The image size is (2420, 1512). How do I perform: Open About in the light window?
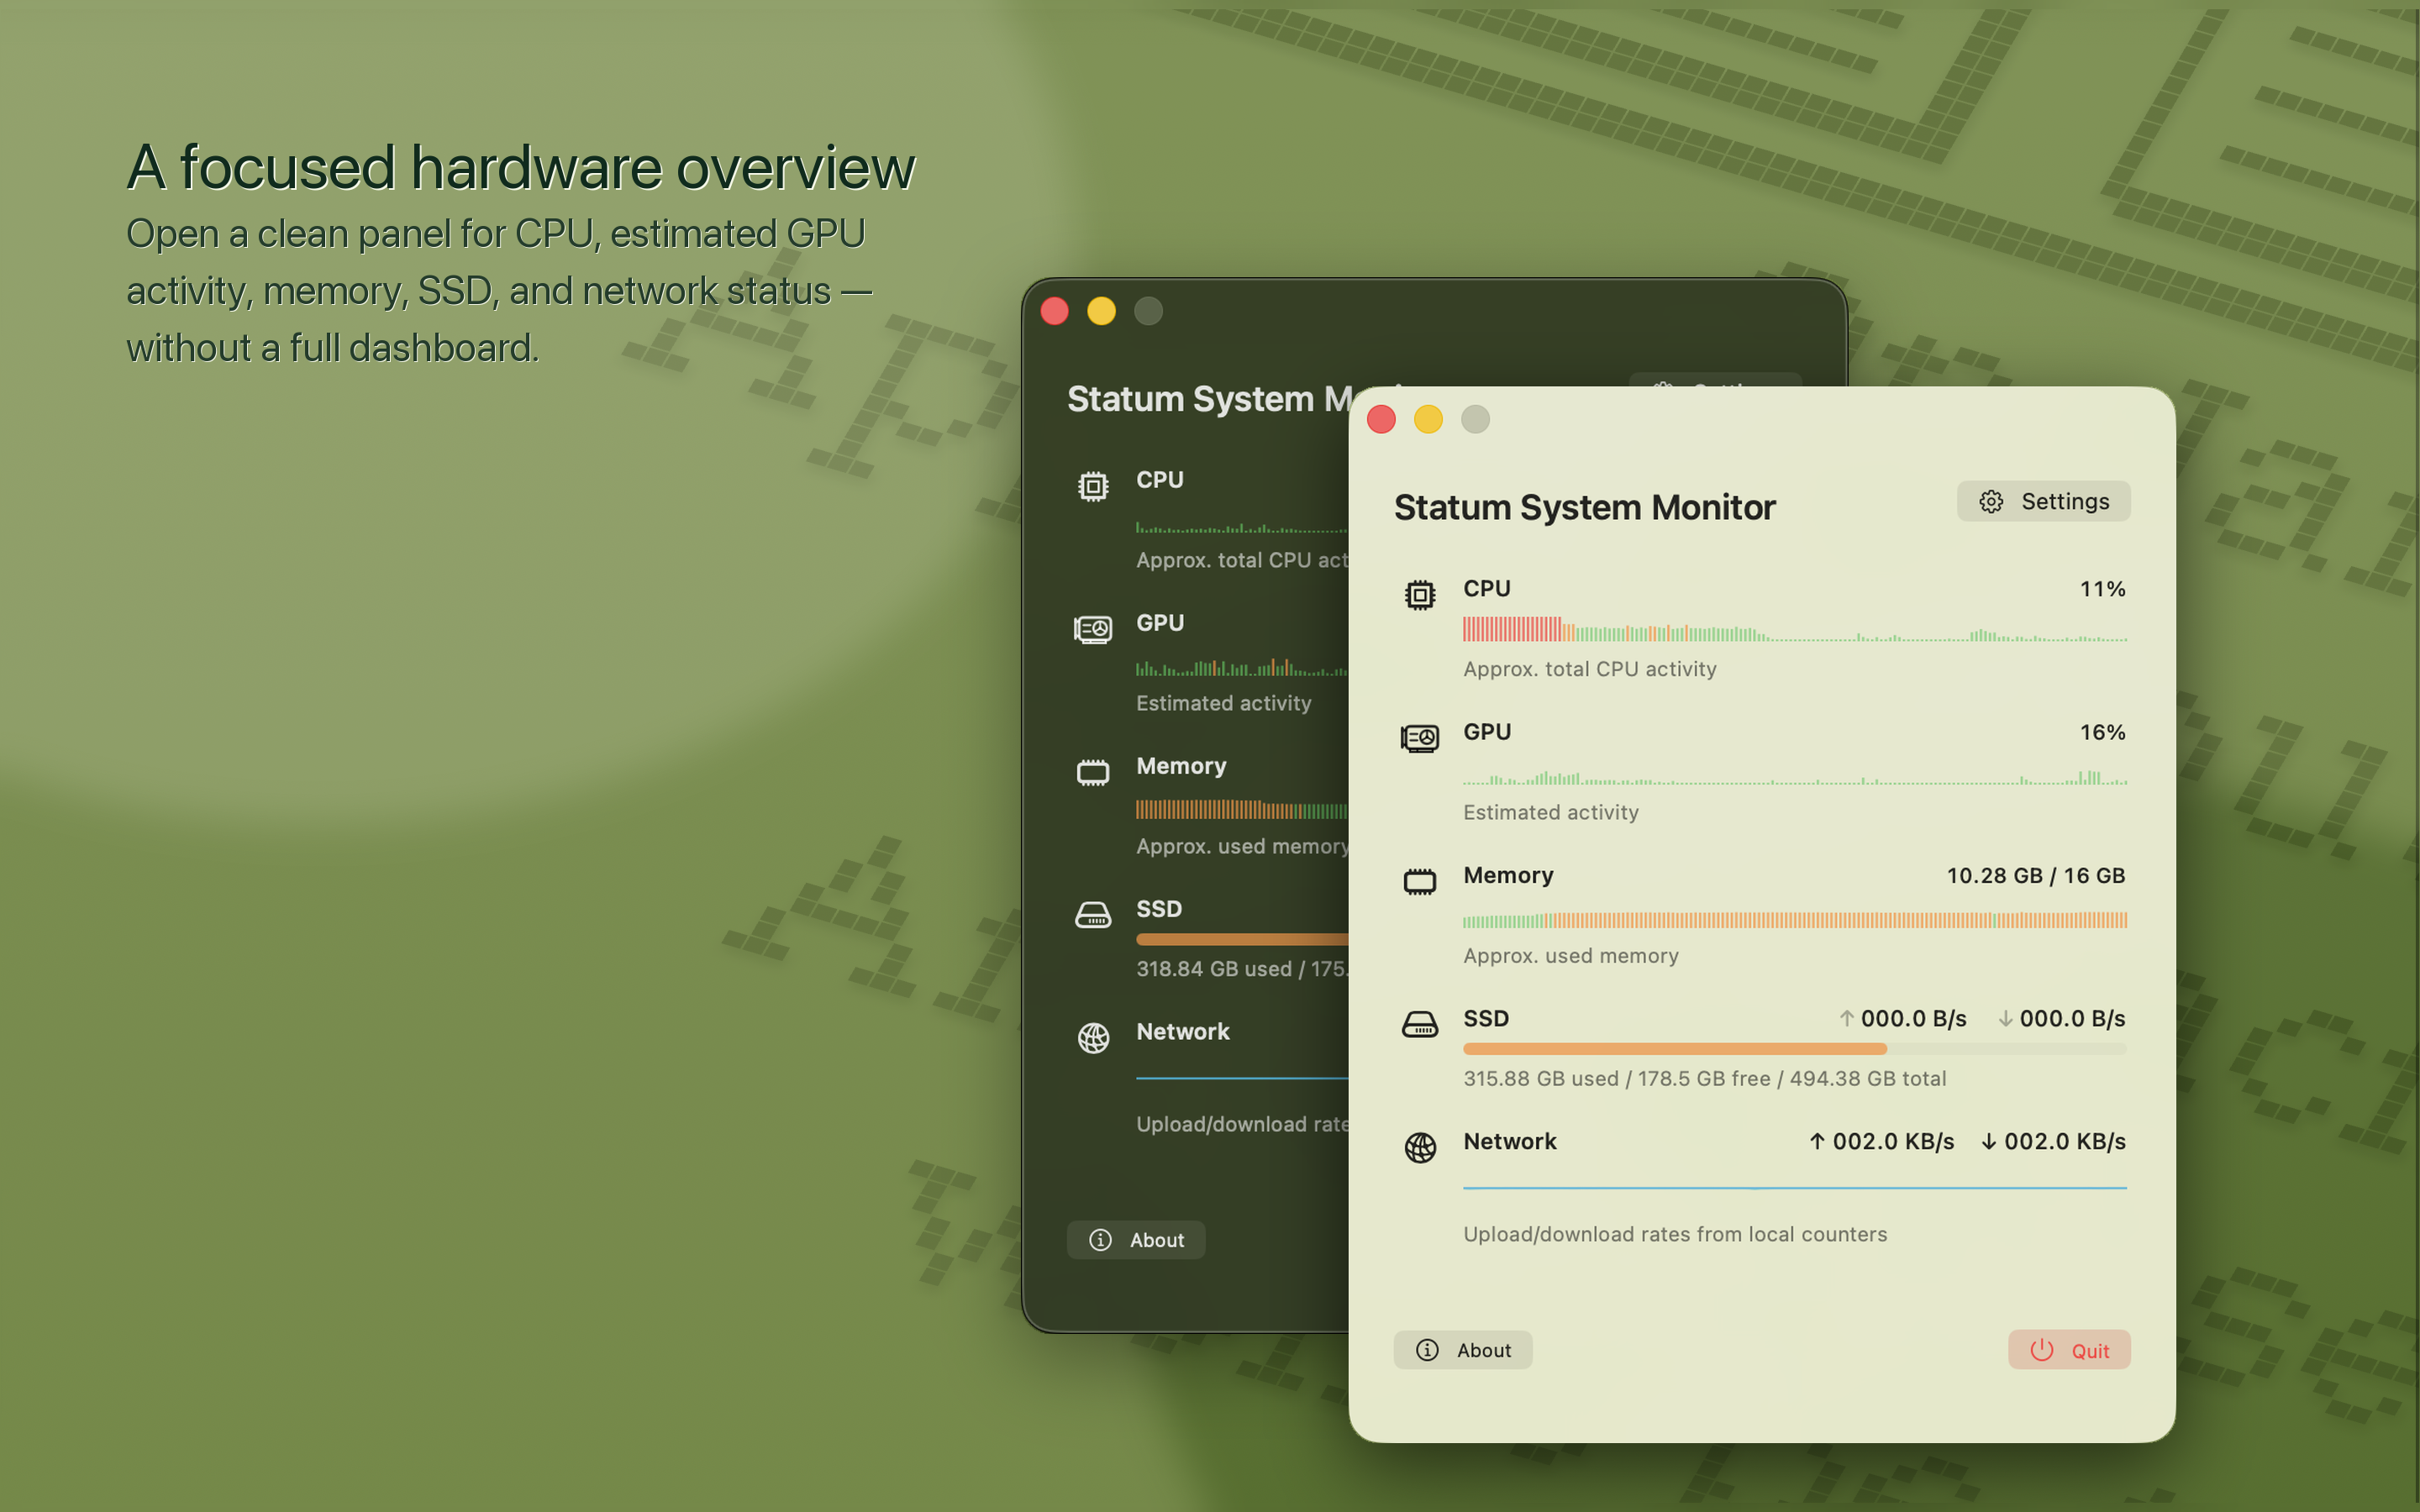point(1463,1350)
